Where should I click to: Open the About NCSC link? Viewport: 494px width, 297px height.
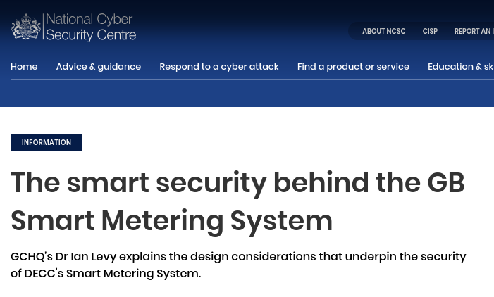pos(383,32)
